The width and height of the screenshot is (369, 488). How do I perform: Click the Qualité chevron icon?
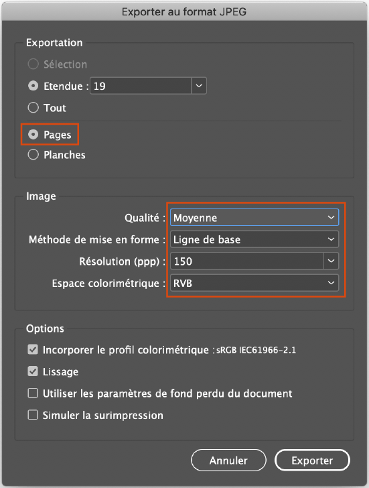pos(331,217)
